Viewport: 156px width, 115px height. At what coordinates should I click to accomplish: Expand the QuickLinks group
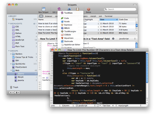coord(11,64)
